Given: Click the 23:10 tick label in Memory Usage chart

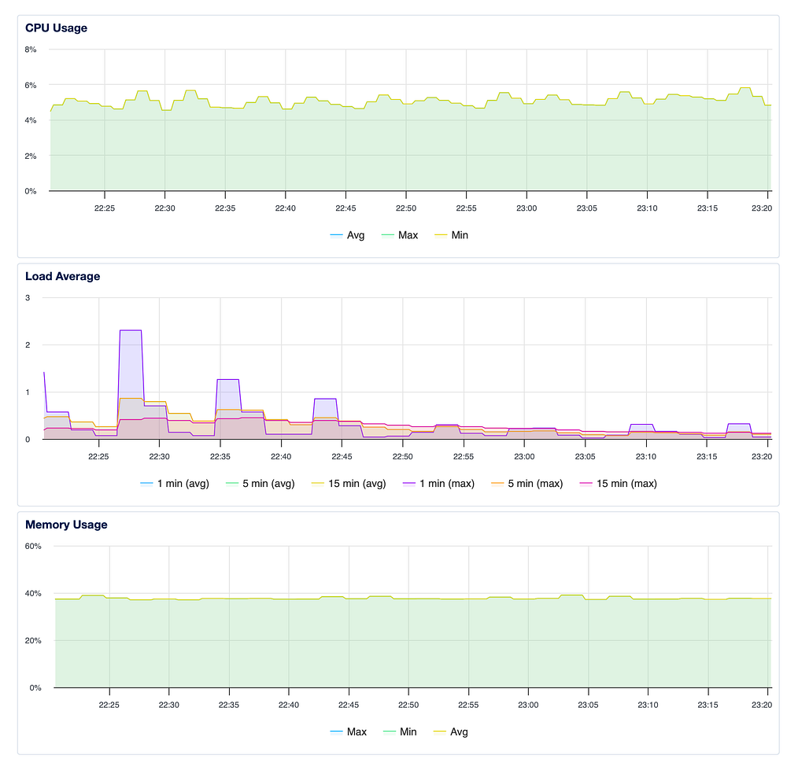Looking at the screenshot, I should pyautogui.click(x=648, y=705).
